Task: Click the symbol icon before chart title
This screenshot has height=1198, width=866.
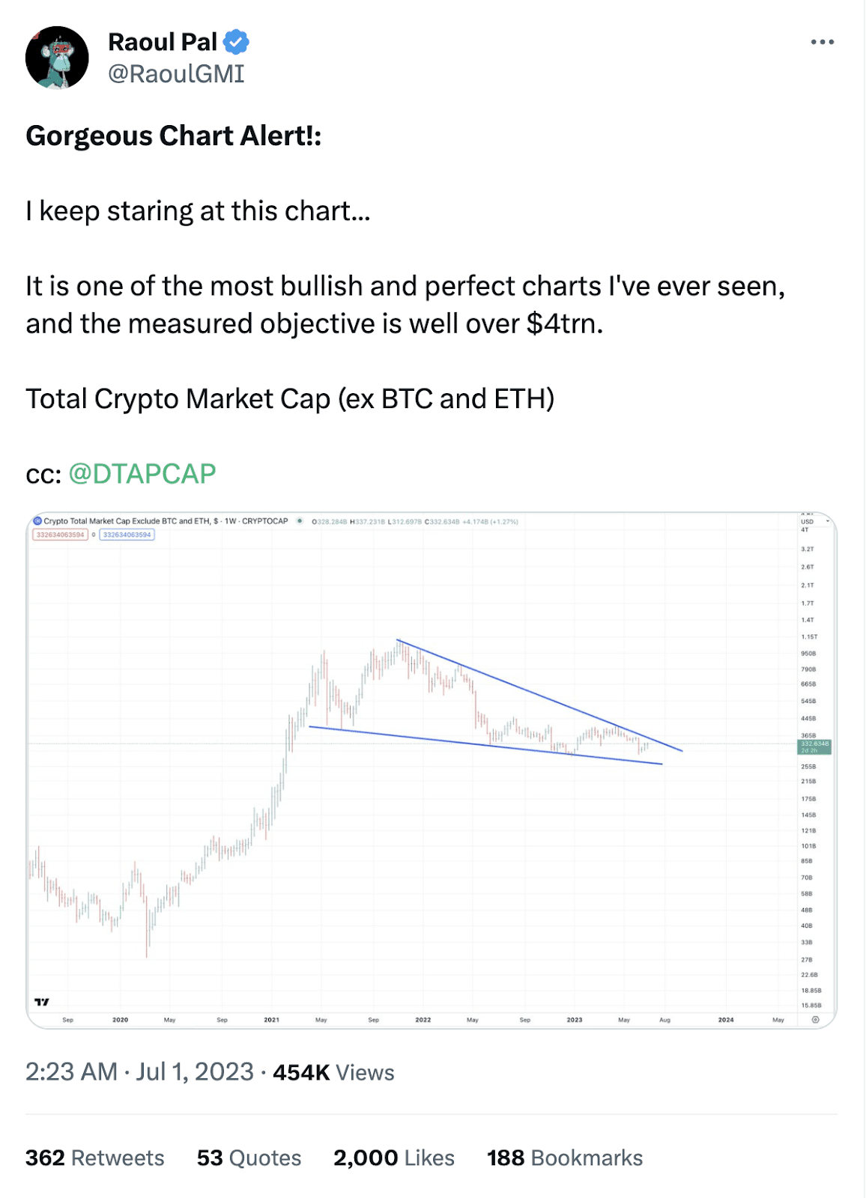Action: pos(37,521)
